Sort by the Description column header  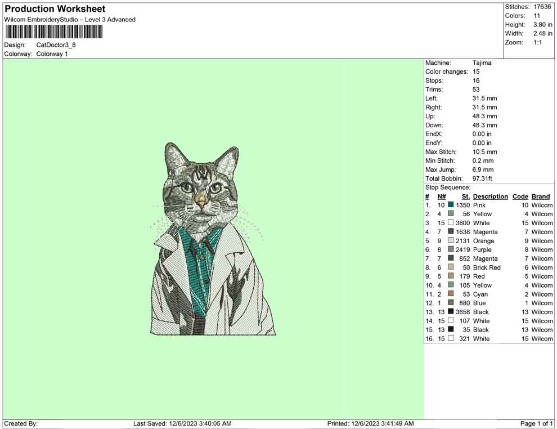point(490,196)
